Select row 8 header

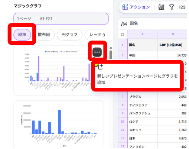click(x=122, y=105)
